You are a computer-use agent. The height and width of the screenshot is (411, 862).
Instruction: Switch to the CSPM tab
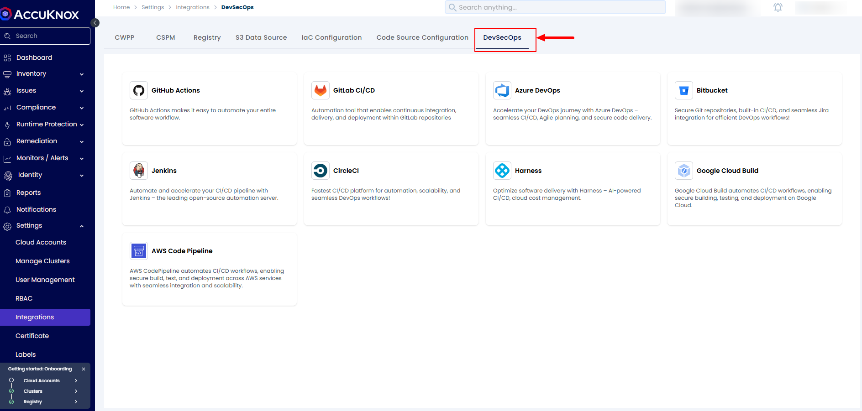[166, 37]
